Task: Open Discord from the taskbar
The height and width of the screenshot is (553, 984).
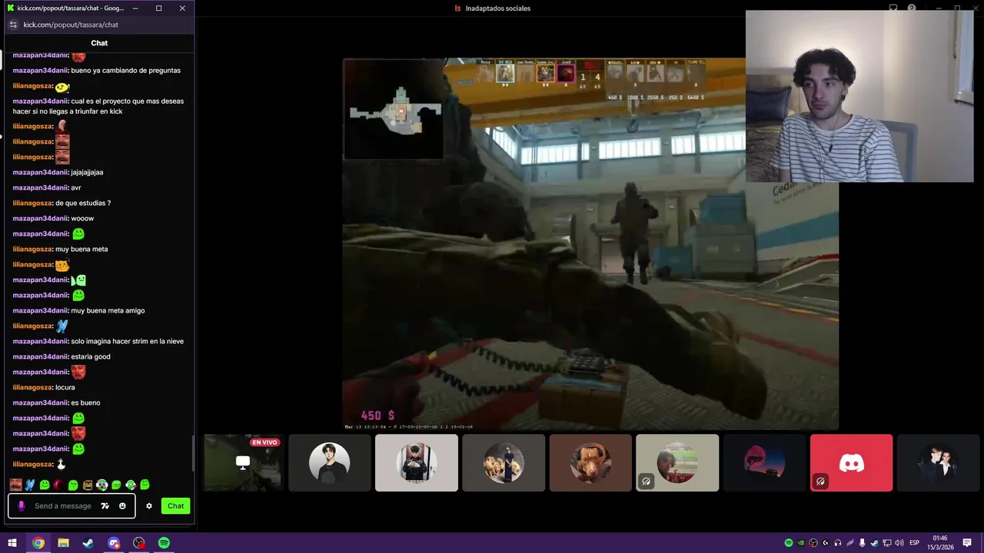Action: point(114,543)
